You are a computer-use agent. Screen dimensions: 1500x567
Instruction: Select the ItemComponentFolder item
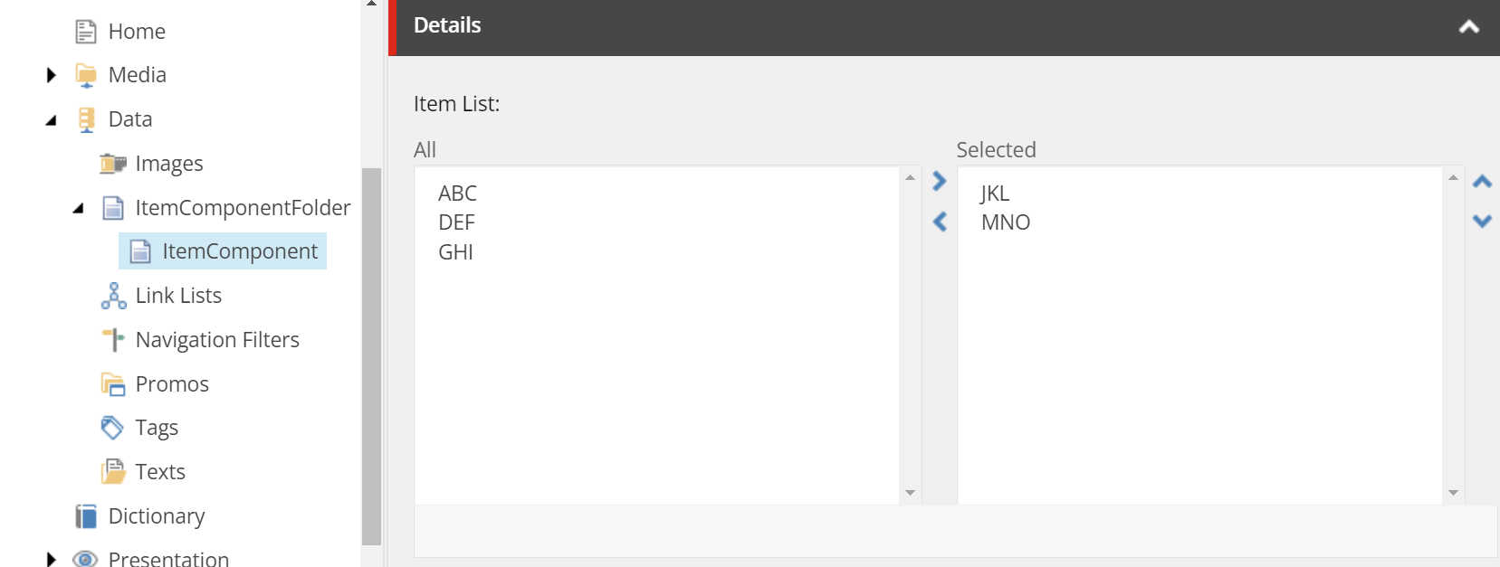[x=243, y=208]
